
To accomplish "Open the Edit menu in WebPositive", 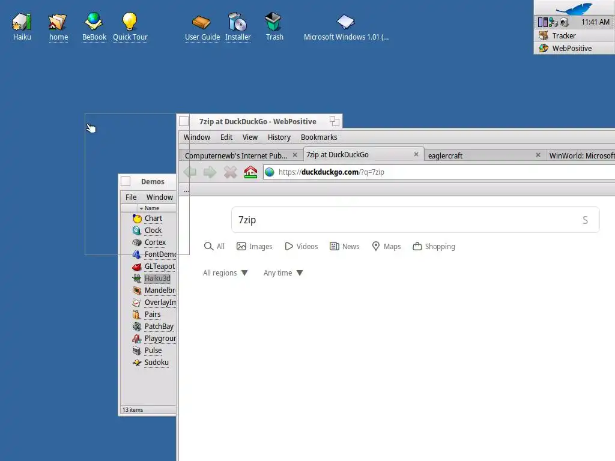I will [226, 137].
